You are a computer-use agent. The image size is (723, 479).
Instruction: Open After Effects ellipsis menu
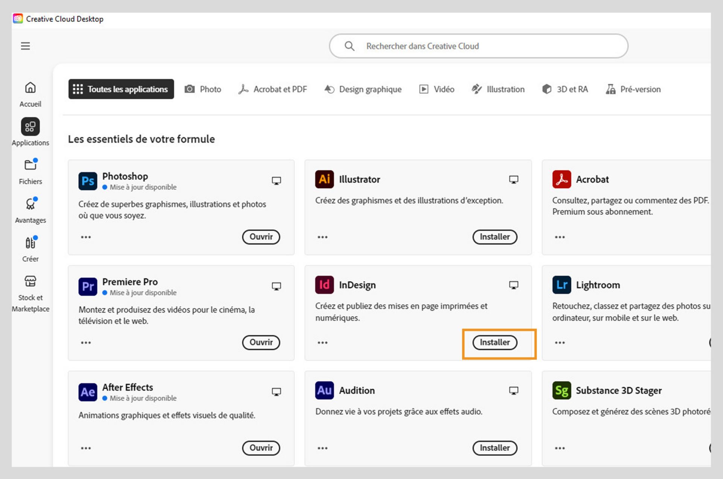click(86, 448)
